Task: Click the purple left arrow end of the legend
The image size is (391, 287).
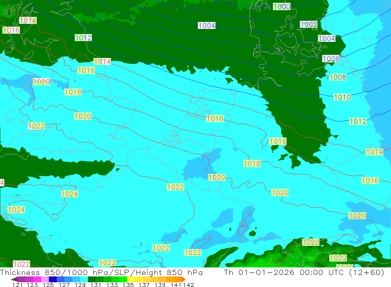Action: tap(14, 280)
